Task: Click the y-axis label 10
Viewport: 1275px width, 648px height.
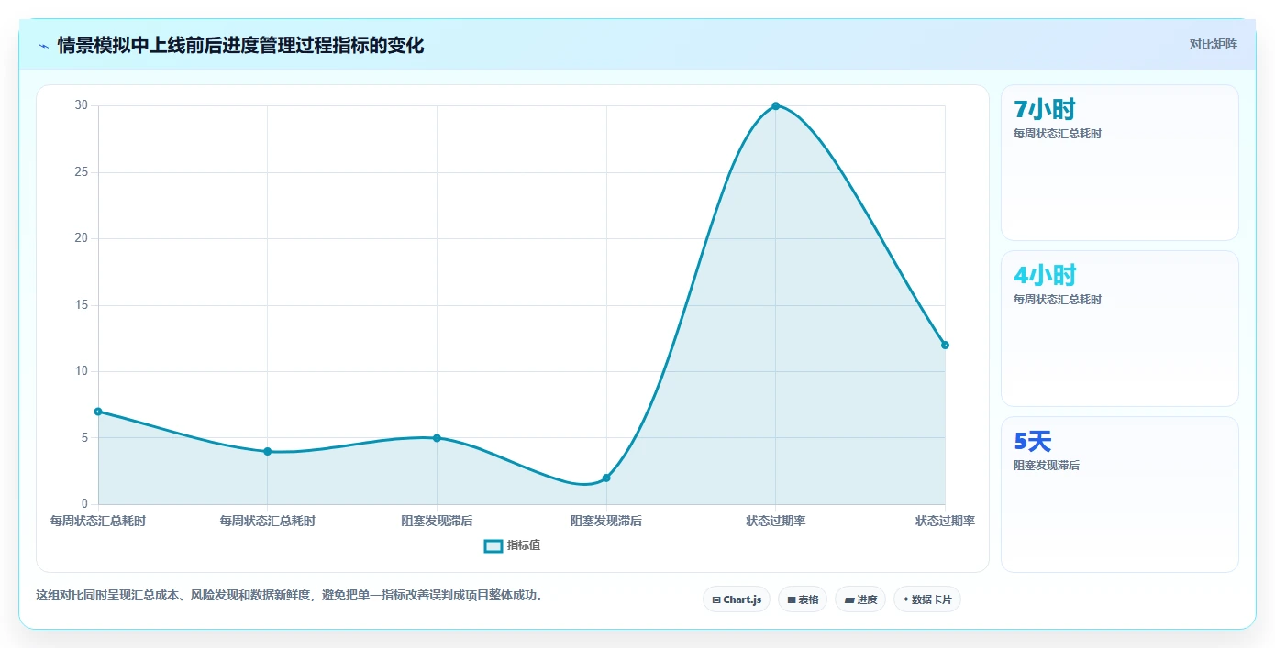Action: click(82, 371)
